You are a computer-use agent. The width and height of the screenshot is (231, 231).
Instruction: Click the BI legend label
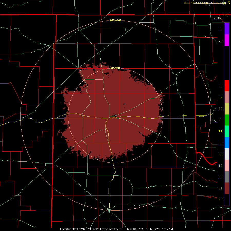point(220,188)
